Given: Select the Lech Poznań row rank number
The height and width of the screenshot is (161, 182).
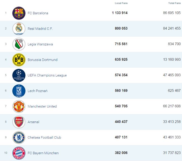Looking at the screenshot, I should click(x=6, y=91).
